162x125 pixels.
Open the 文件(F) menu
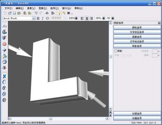pyautogui.click(x=9, y=8)
